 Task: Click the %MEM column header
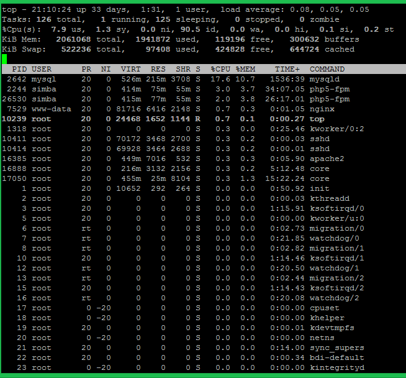tap(245, 69)
